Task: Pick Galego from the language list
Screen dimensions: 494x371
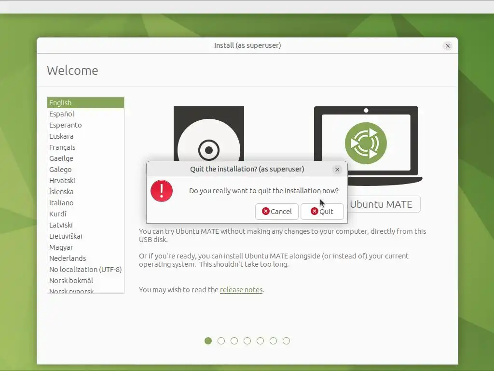Action: pos(85,170)
